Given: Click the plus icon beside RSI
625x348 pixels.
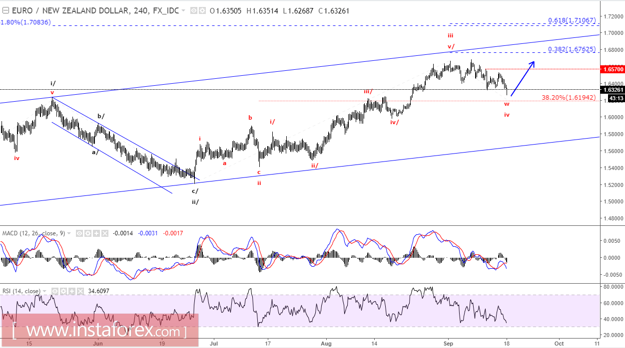Looking at the screenshot, I should click(x=71, y=291).
